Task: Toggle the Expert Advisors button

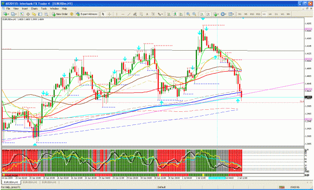Action: pos(86,14)
